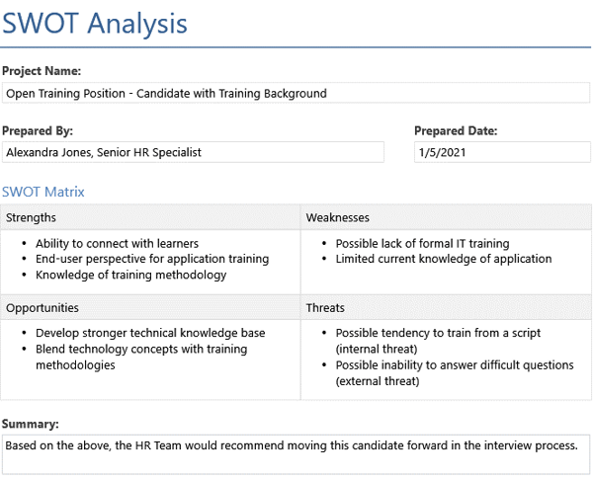Viewport: 593px width, 479px height.
Task: Select 'Limited current knowledge of application' bullet
Action: pyautogui.click(x=443, y=259)
